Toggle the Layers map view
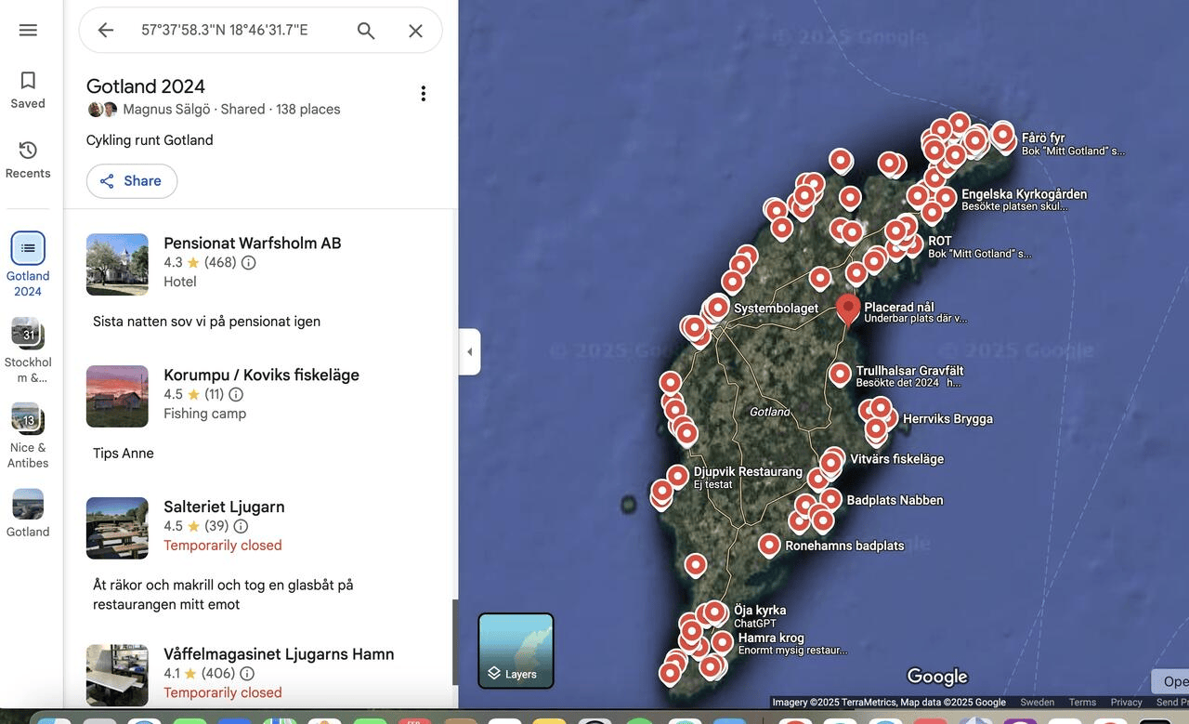Screen dimensions: 1189x724 pyautogui.click(x=516, y=651)
